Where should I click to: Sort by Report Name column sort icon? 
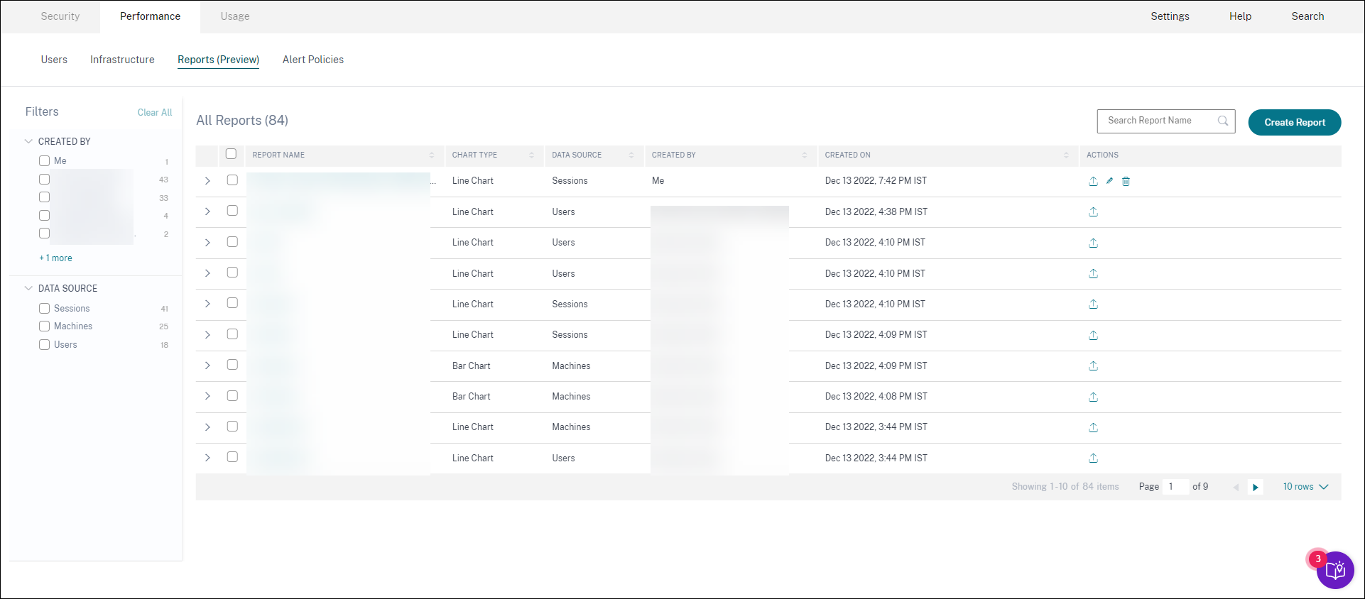pyautogui.click(x=431, y=155)
